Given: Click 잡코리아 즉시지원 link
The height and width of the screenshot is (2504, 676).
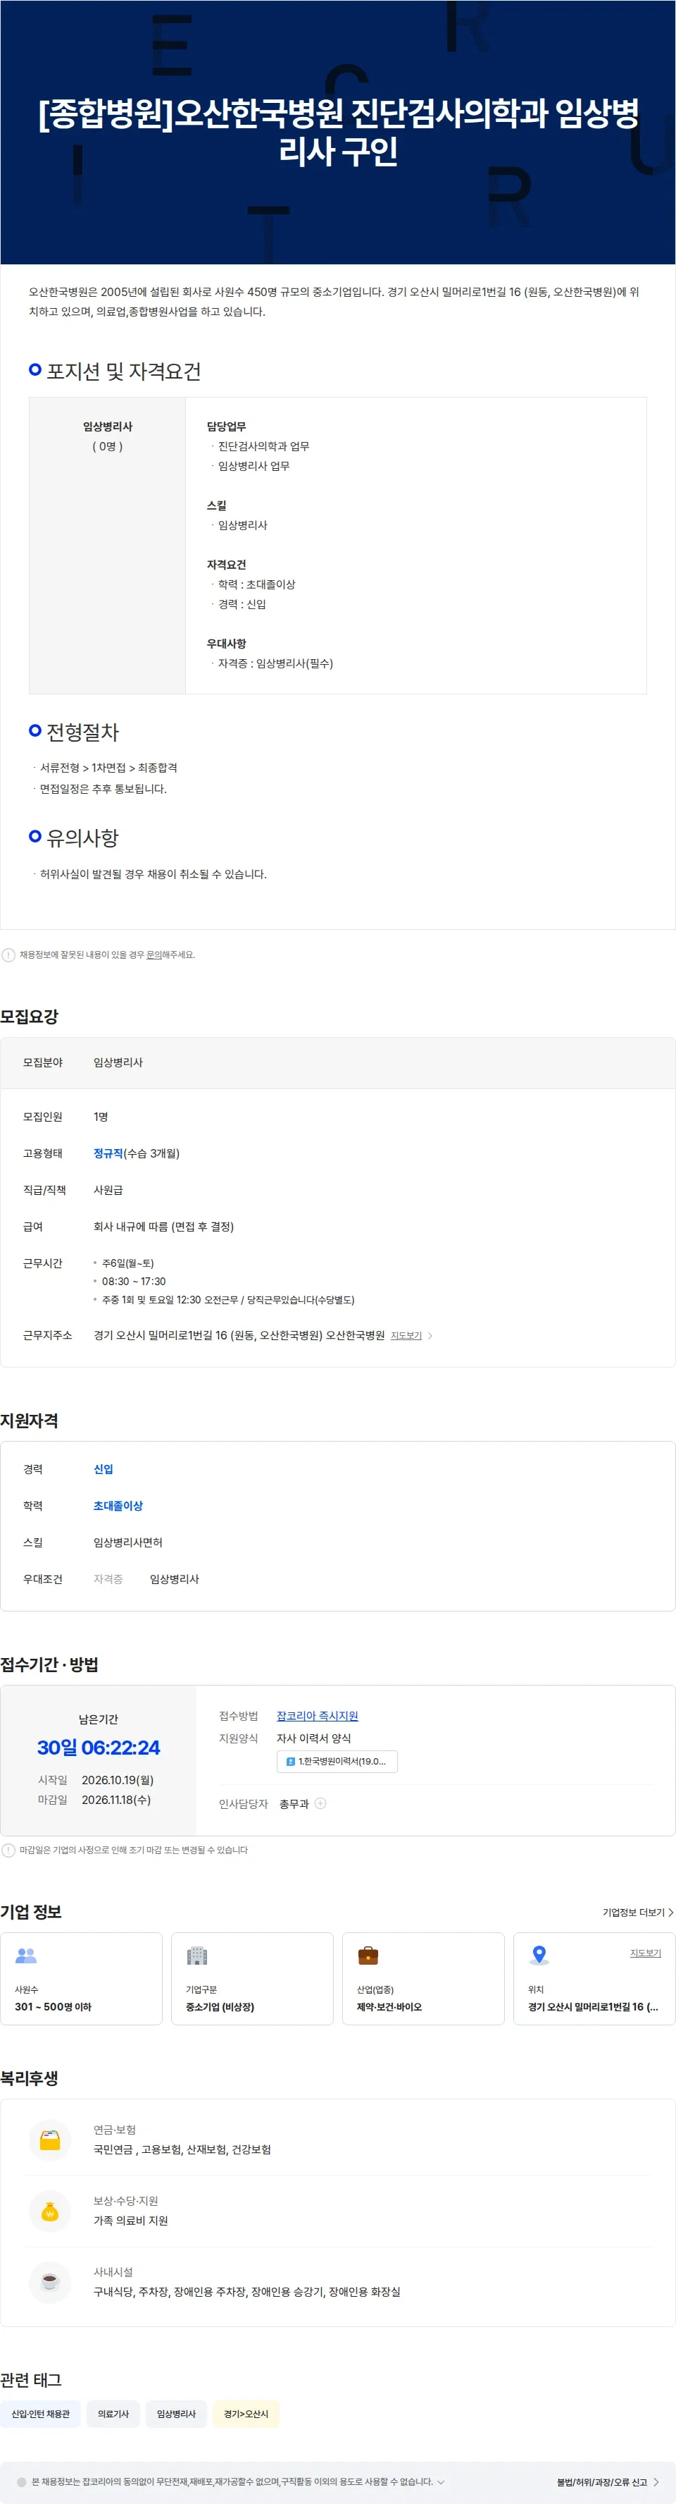Looking at the screenshot, I should (x=317, y=1716).
